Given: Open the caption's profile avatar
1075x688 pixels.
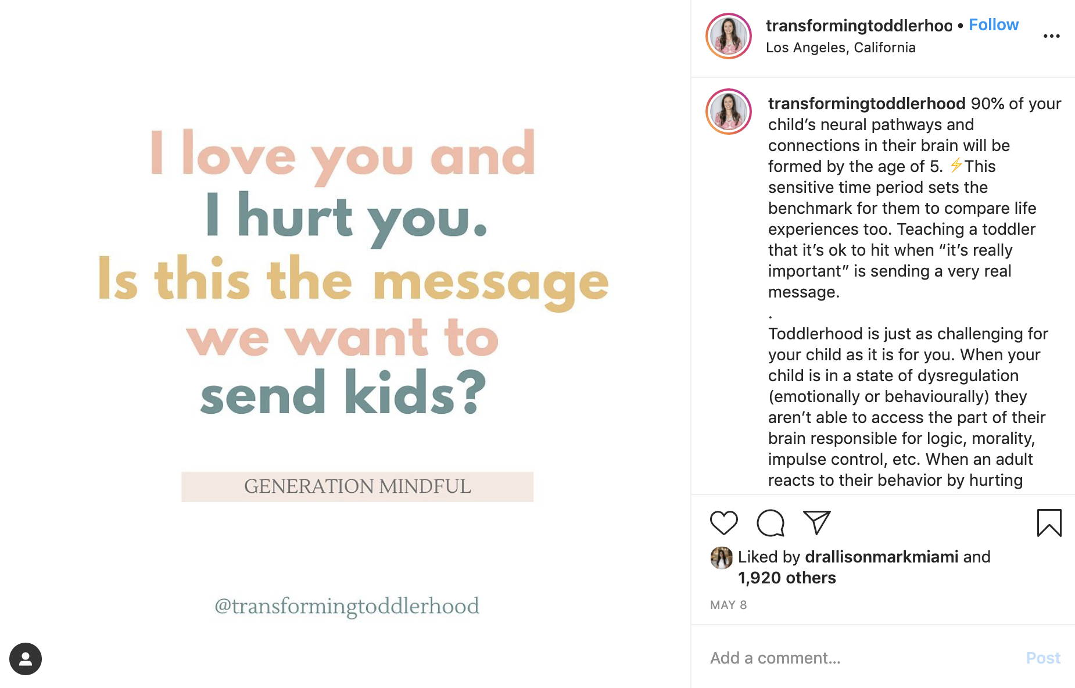Looking at the screenshot, I should click(728, 112).
